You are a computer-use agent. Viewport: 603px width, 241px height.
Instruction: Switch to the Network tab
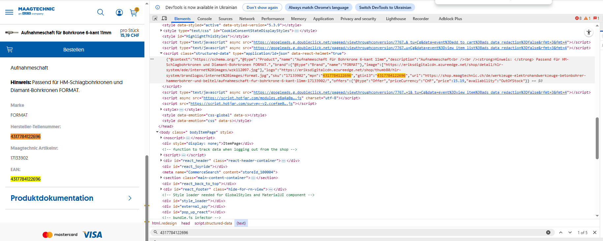point(247,19)
